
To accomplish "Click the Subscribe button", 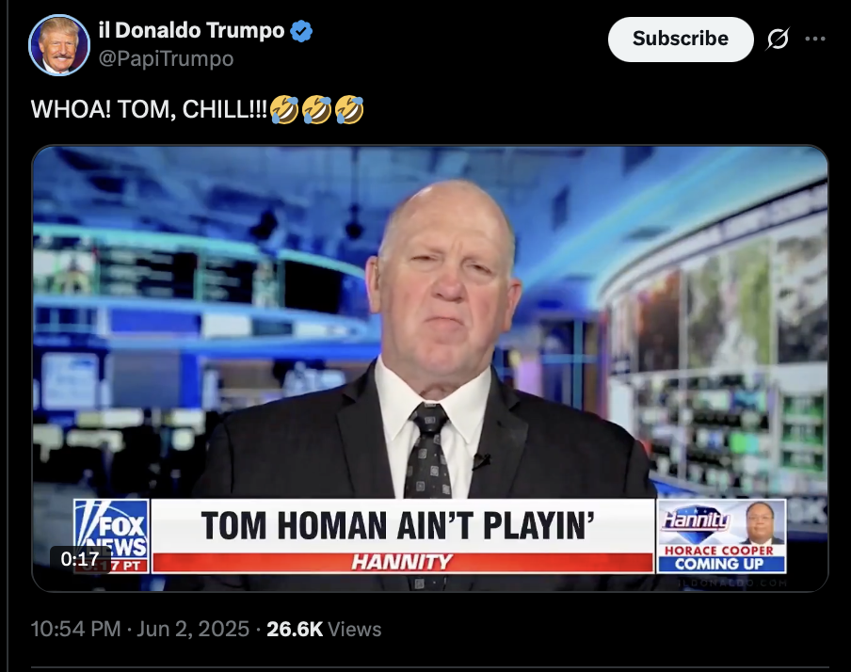I will [x=681, y=40].
